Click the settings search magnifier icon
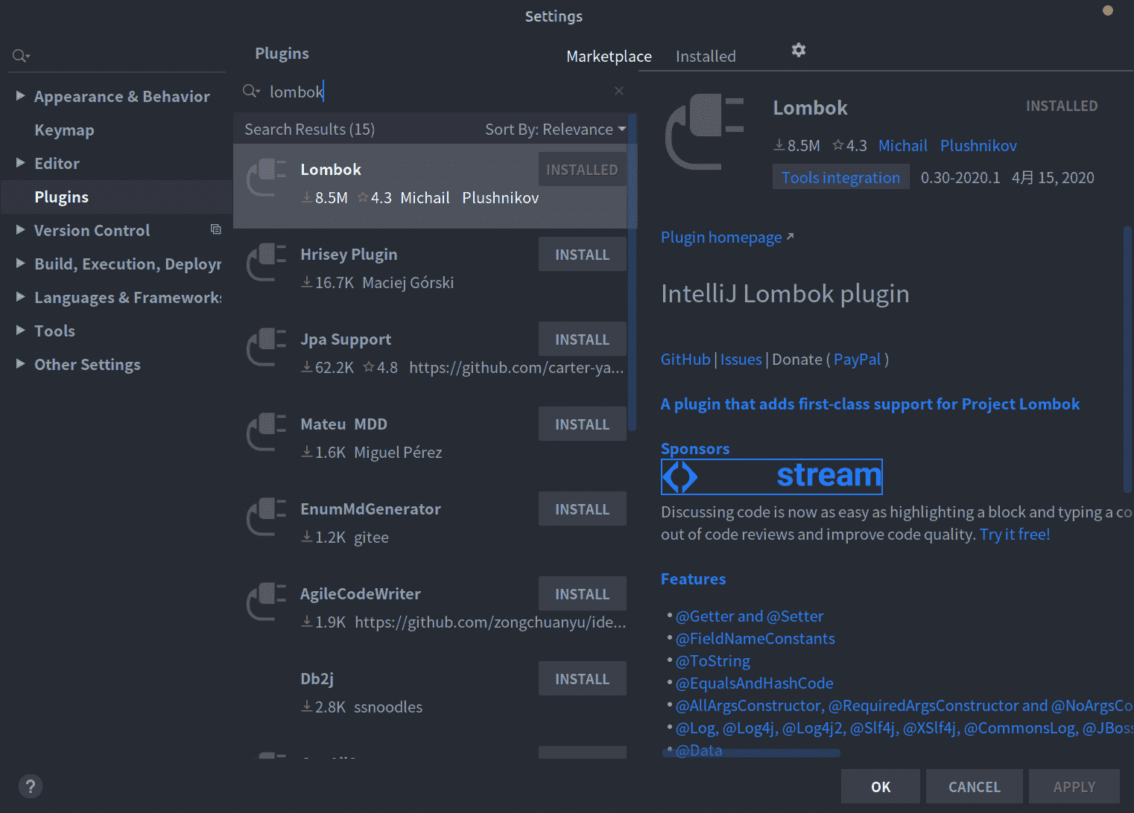Viewport: 1134px width, 813px height. pyautogui.click(x=20, y=56)
